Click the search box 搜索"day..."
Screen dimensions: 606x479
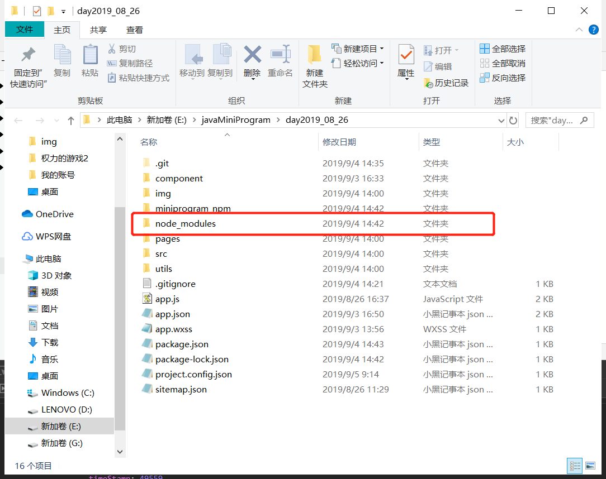560,121
